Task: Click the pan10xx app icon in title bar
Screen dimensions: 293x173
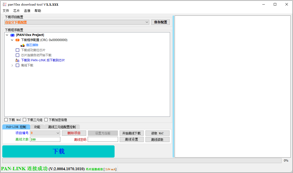Action: (5, 4)
